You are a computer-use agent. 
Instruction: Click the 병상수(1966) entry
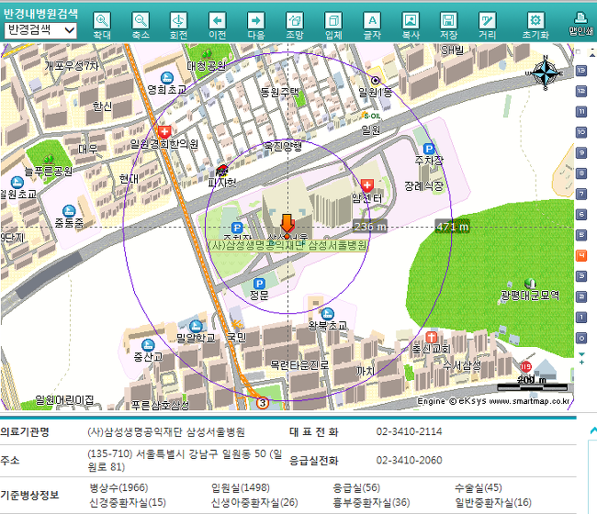118,487
